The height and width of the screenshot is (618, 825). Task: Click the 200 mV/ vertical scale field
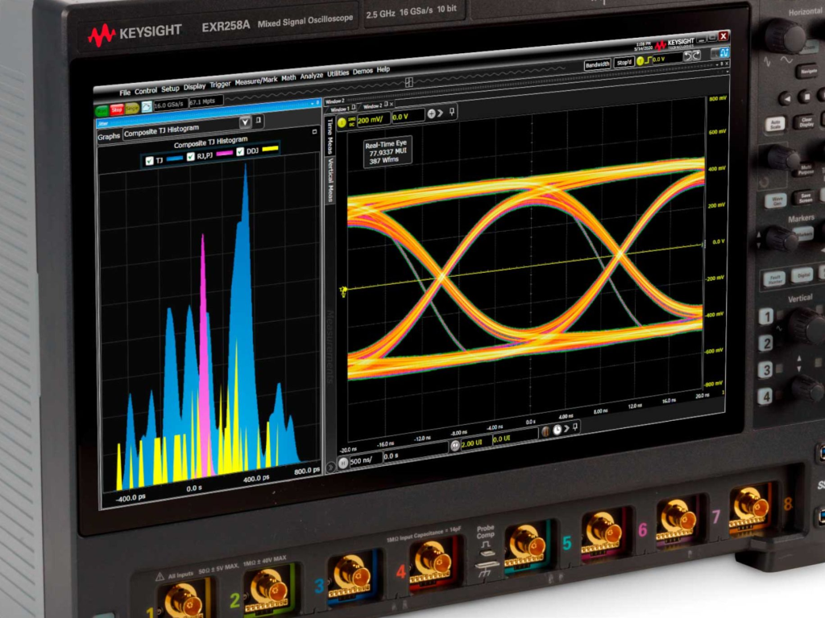click(x=374, y=120)
